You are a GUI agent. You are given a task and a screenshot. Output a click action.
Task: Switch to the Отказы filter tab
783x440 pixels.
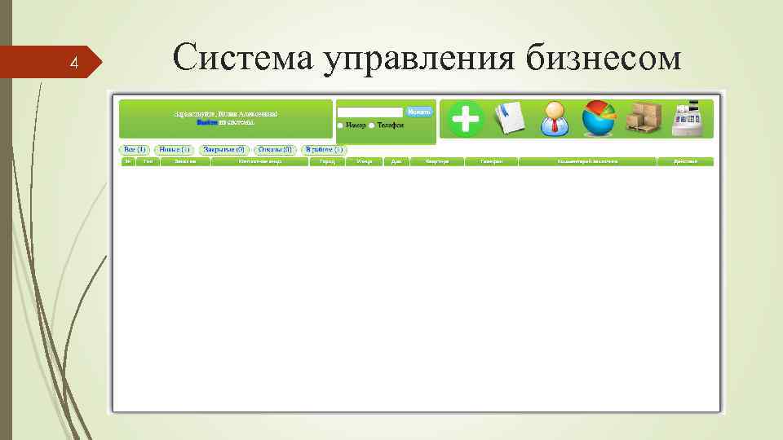[x=275, y=150]
